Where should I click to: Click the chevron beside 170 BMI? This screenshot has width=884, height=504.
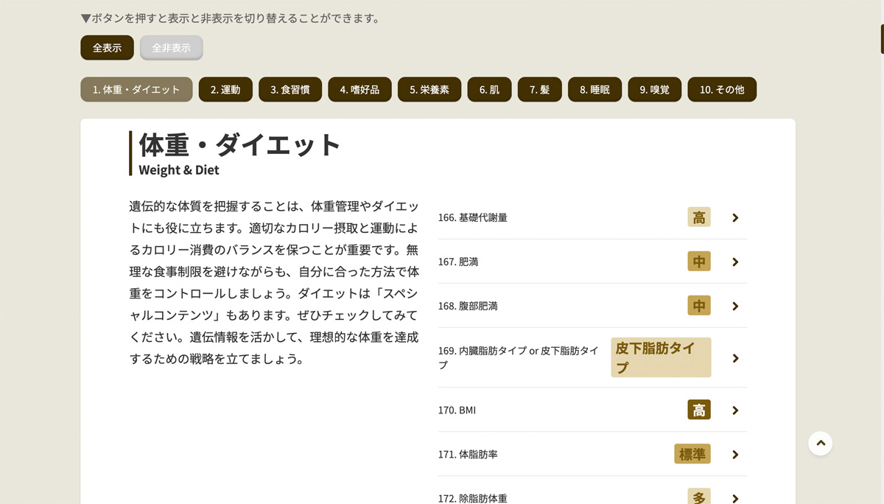(735, 410)
